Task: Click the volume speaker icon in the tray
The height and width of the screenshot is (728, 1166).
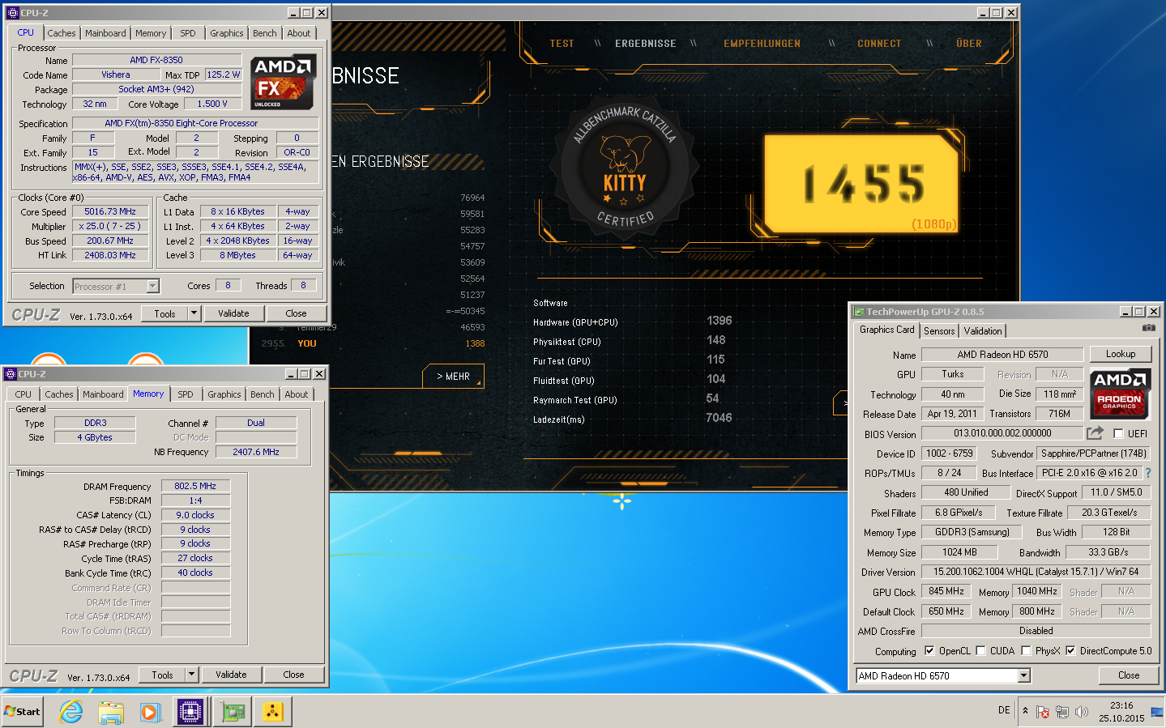Action: (1081, 712)
